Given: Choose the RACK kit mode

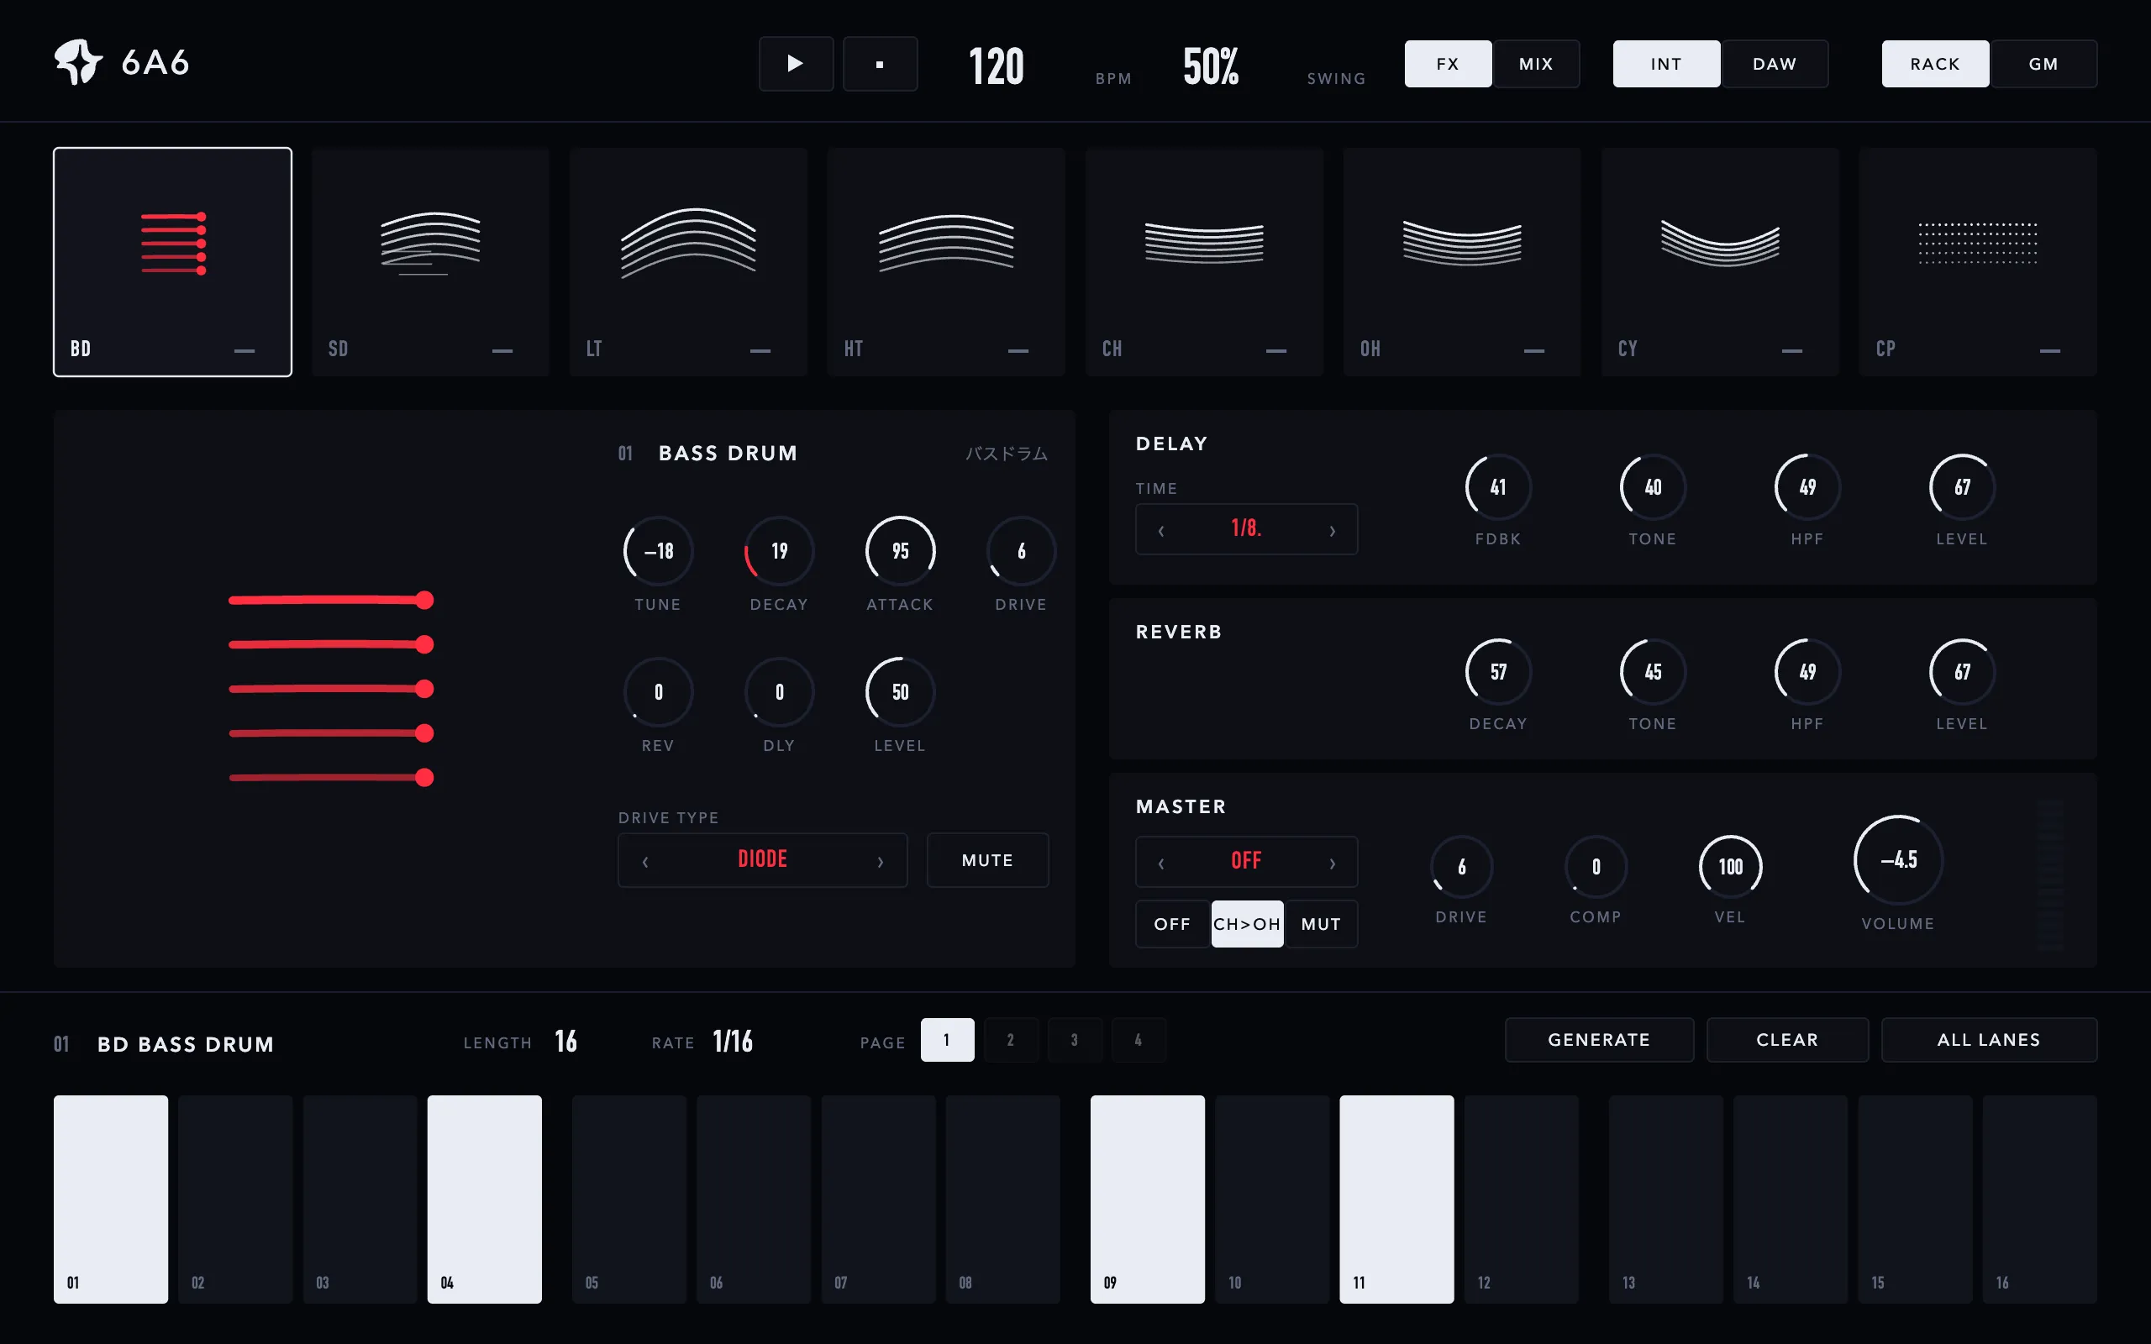Looking at the screenshot, I should point(1935,63).
